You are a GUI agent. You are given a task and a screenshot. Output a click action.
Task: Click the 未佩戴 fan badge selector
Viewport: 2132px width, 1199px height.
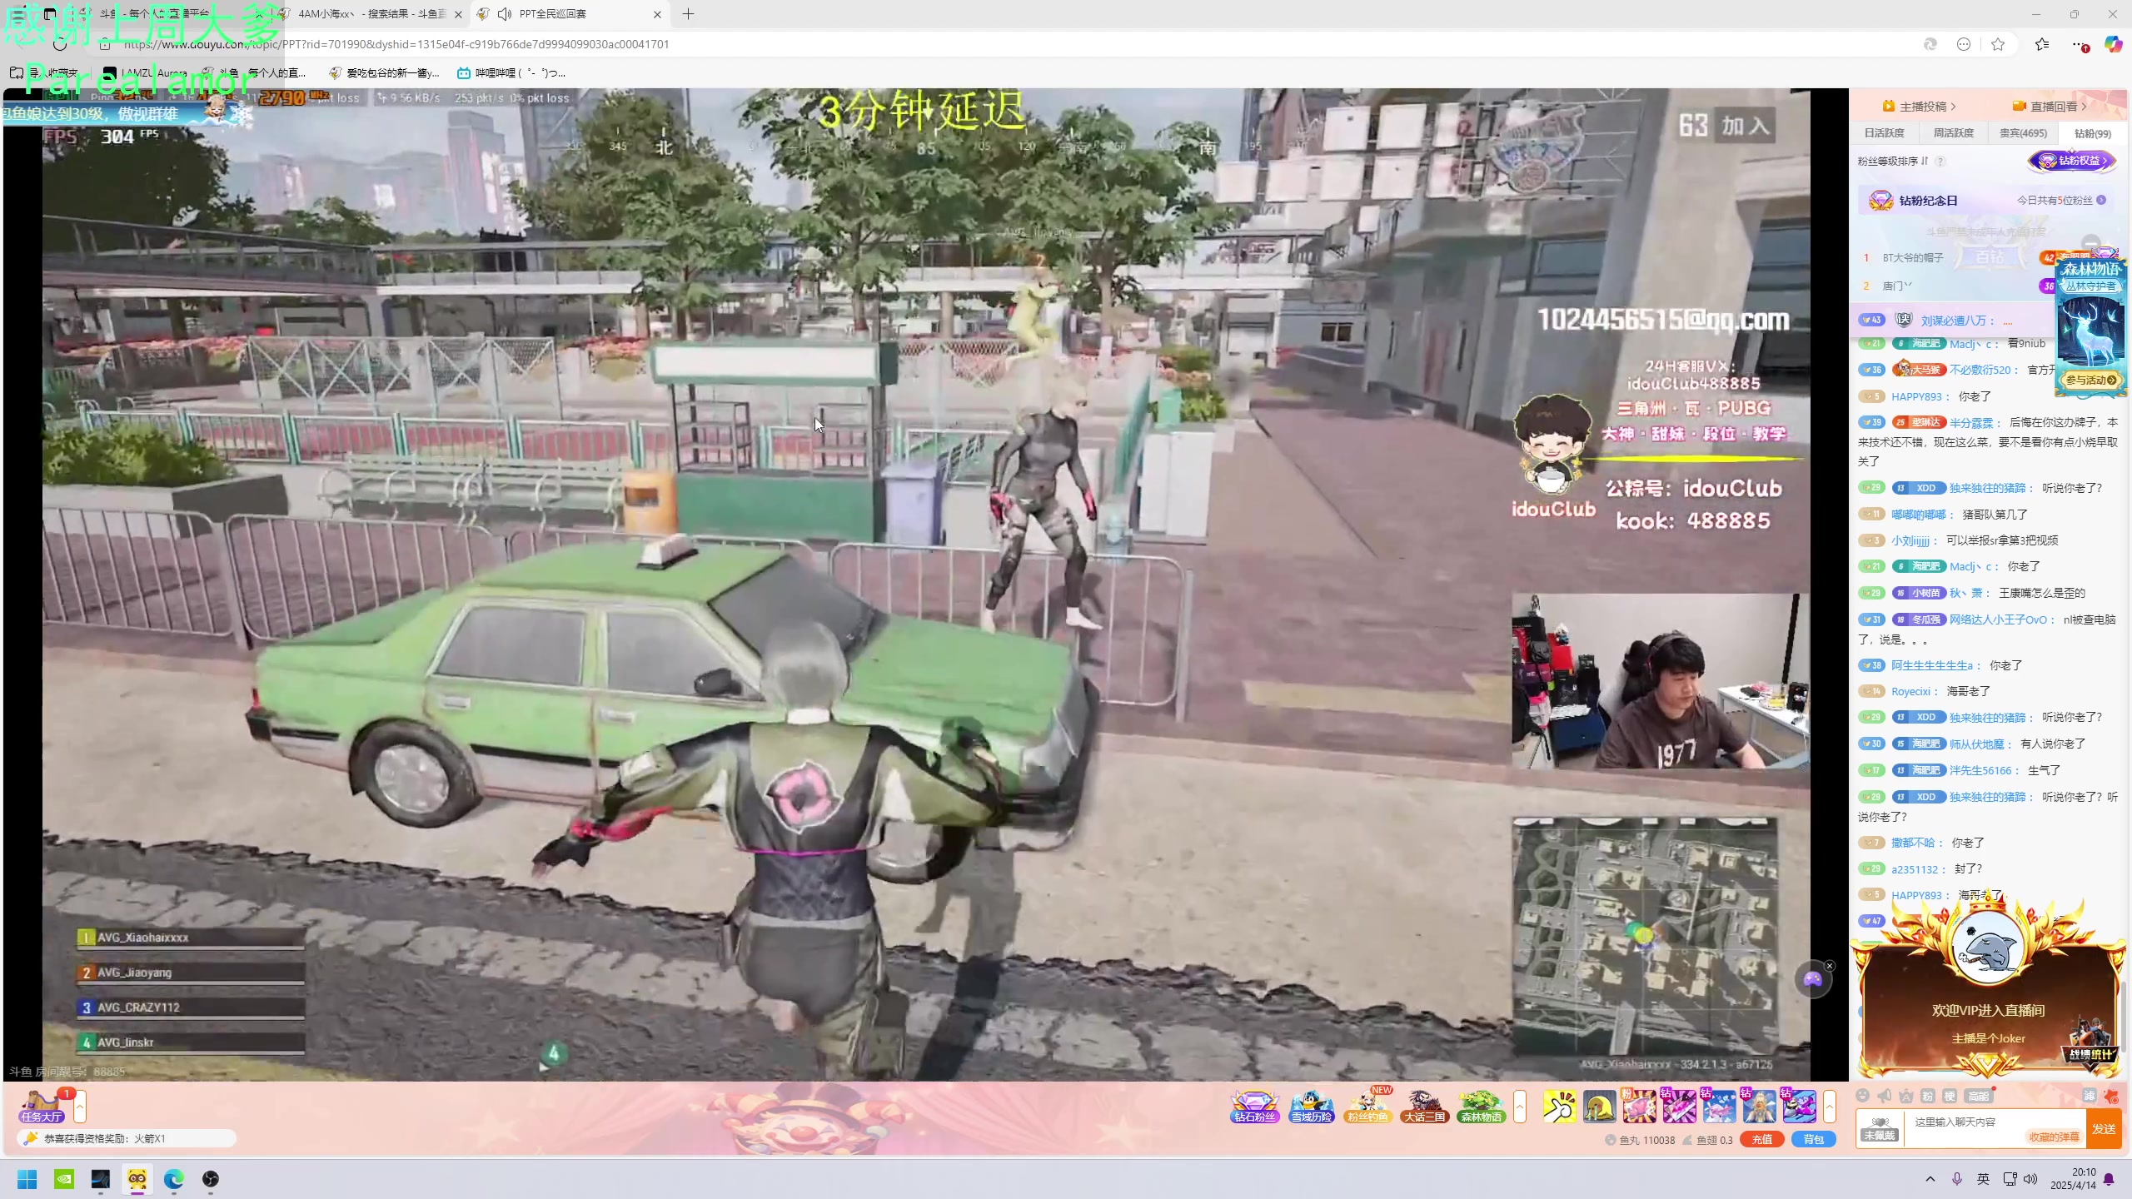1880,1128
